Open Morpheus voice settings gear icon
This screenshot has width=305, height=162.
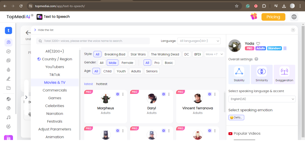point(117,94)
